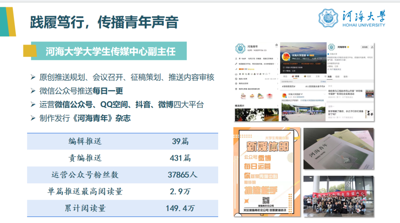Open the 互动赞 dropdown arrow on Weibo profile
400x223 pixels.
pos(324,63)
